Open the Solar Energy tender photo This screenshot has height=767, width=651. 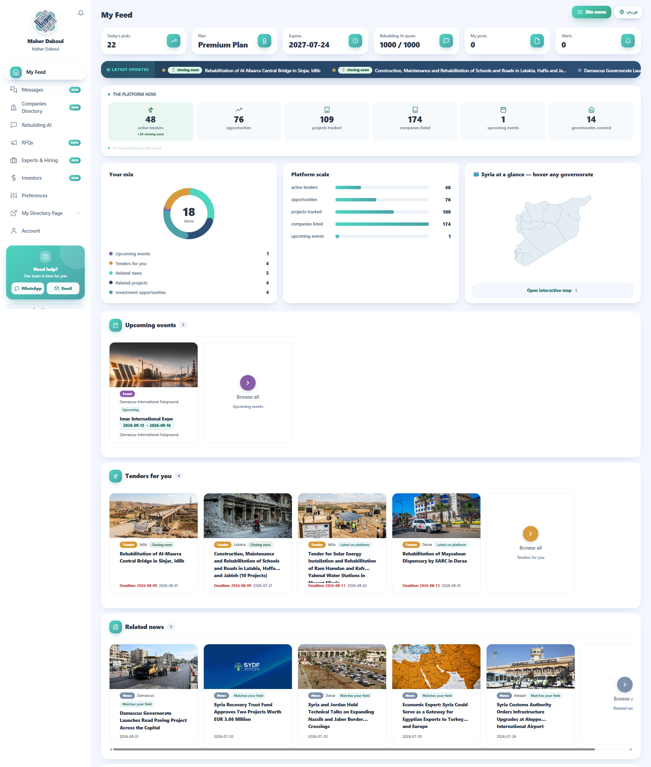pyautogui.click(x=342, y=516)
